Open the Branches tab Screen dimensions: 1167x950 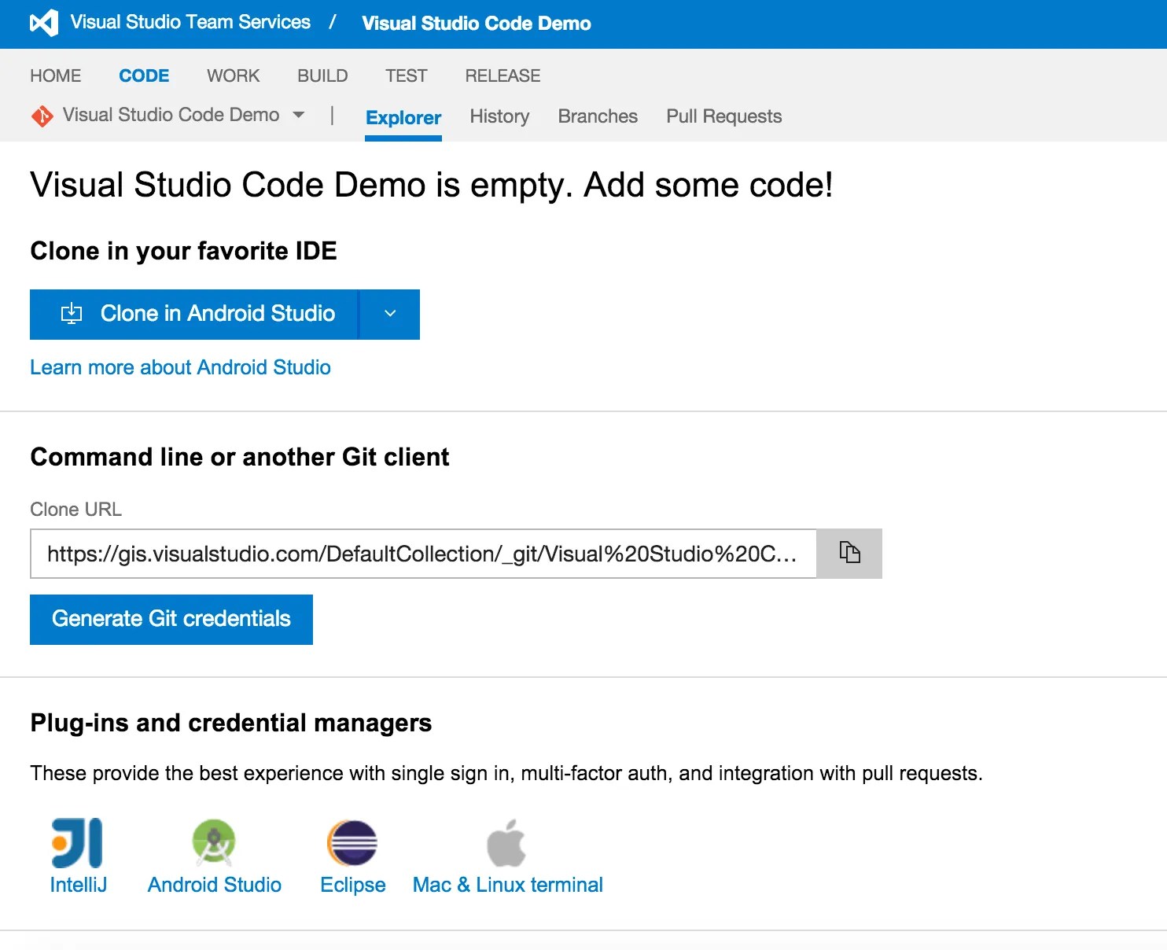pos(598,116)
